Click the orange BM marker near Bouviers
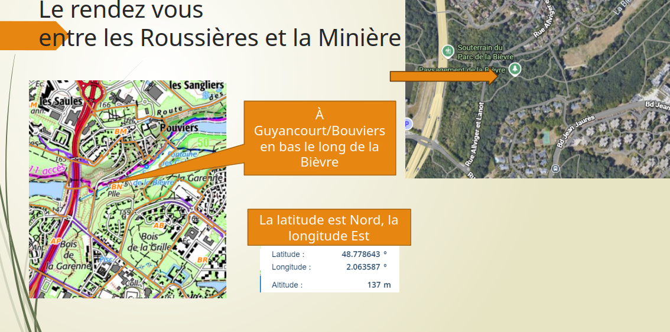The height and width of the screenshot is (332, 670). (122, 131)
